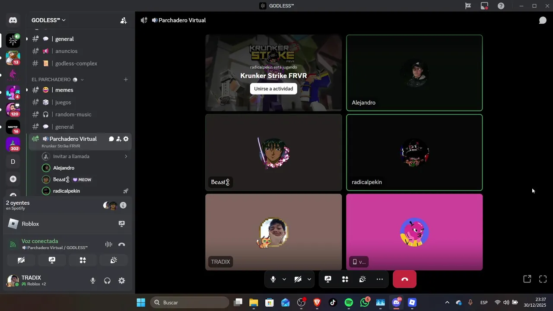Click Unirse a actividad button
This screenshot has width=553, height=311.
point(273,89)
